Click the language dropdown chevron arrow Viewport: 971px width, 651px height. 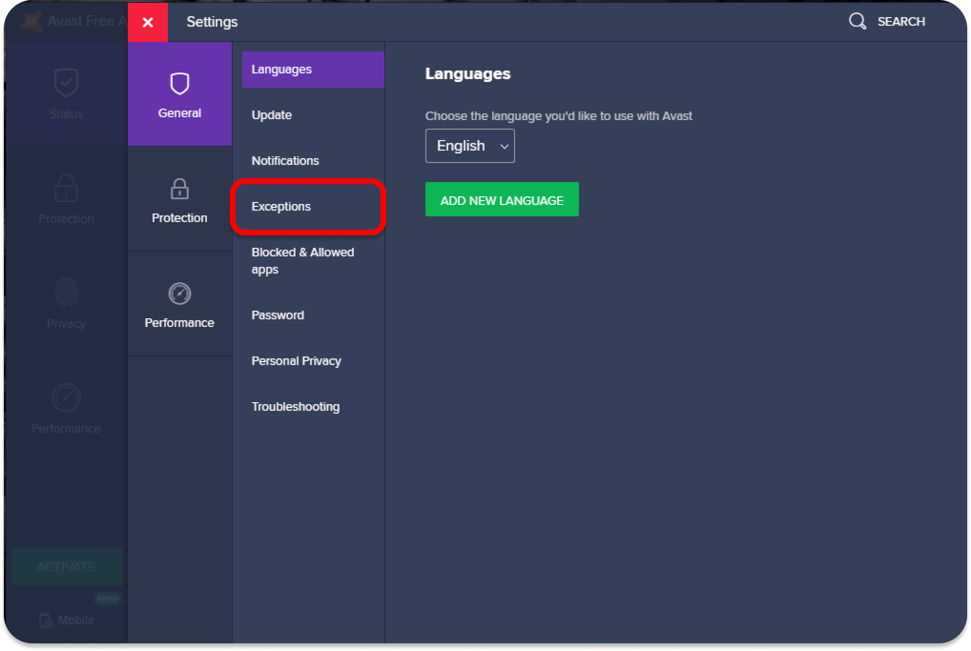[504, 147]
